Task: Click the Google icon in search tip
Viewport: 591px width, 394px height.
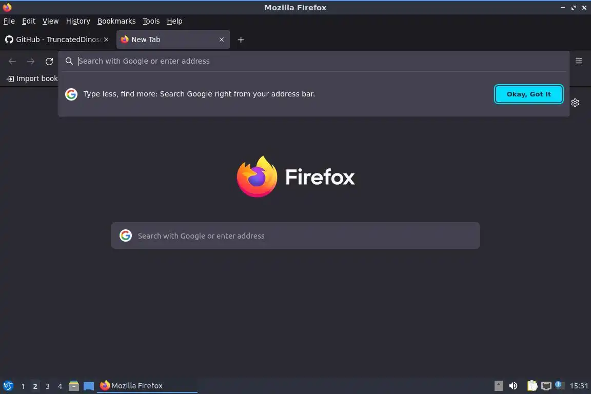Action: 71,94
